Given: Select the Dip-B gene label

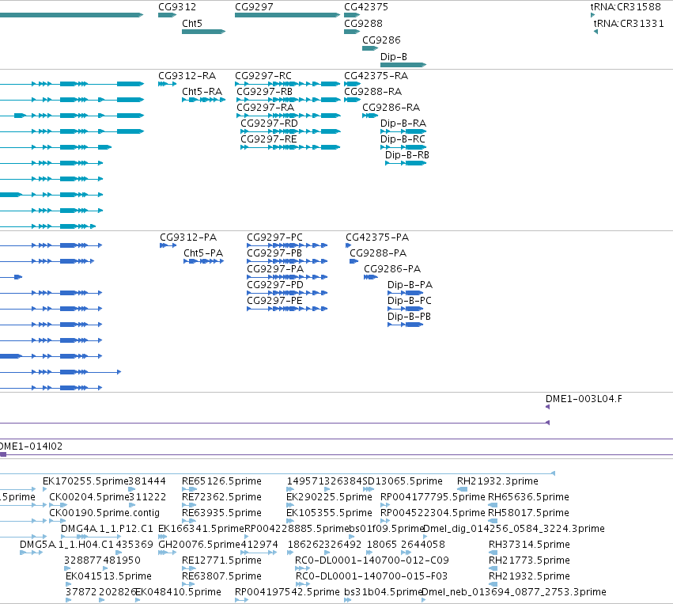Looking at the screenshot, I should coord(394,57).
